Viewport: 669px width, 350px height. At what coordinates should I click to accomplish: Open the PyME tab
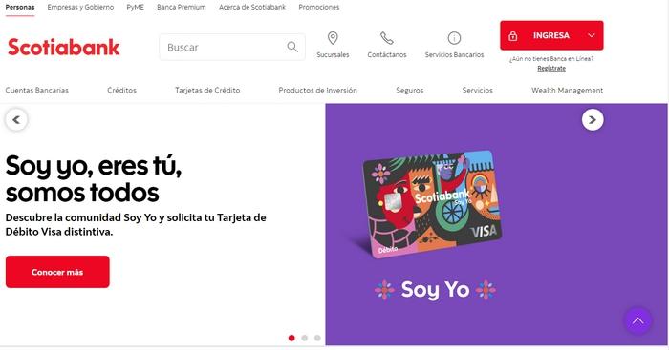pyautogui.click(x=136, y=8)
